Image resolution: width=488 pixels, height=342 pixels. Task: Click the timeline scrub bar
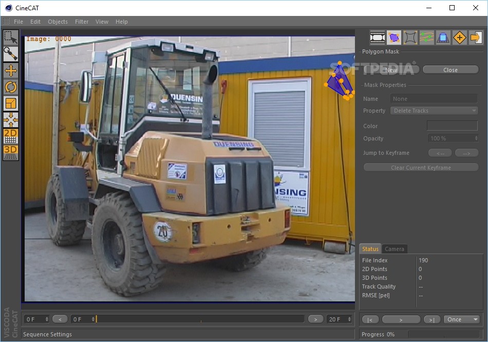pyautogui.click(x=200, y=319)
